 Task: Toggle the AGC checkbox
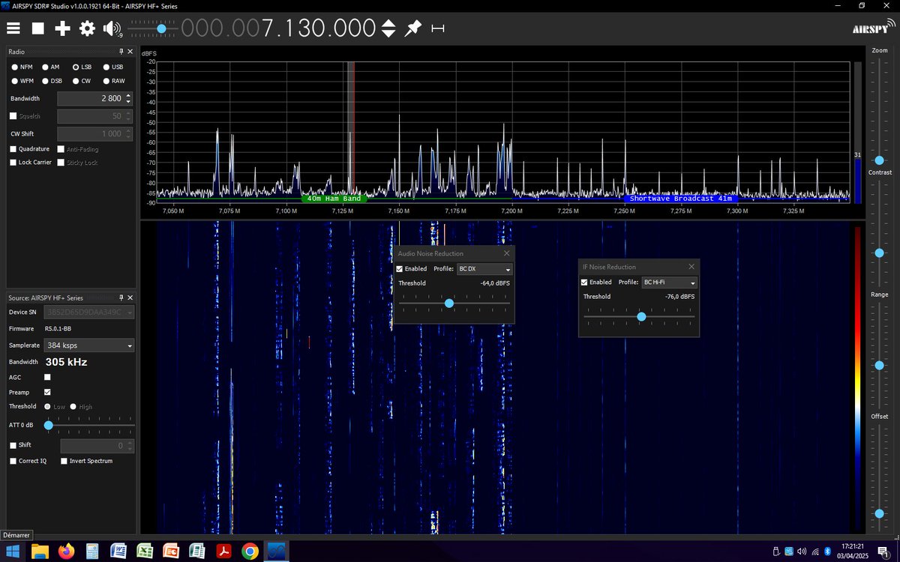tap(47, 378)
